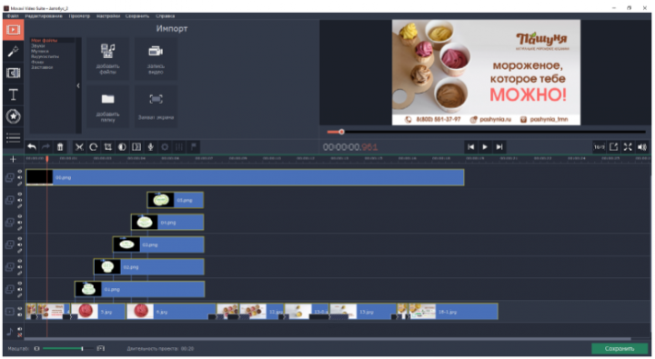Select Мои файлы in the import list
Viewport: 655px width, 359px height.
click(x=45, y=41)
